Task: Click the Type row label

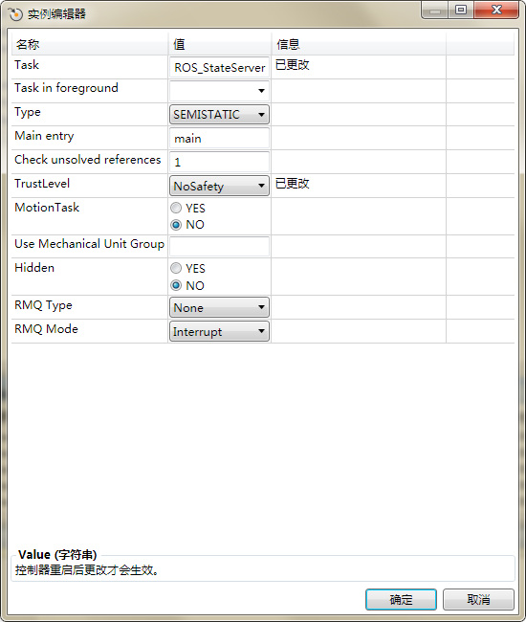Action: (28, 112)
